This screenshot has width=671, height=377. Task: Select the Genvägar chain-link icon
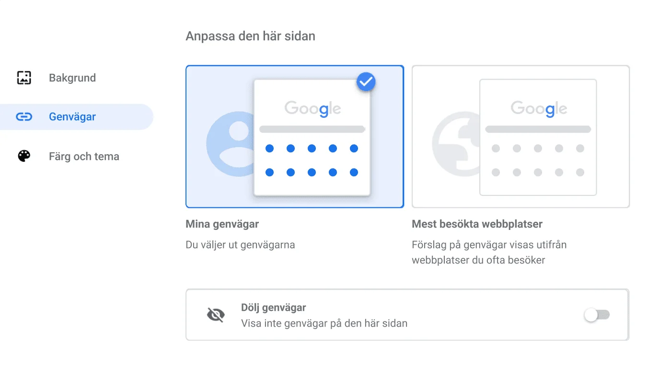pyautogui.click(x=23, y=116)
